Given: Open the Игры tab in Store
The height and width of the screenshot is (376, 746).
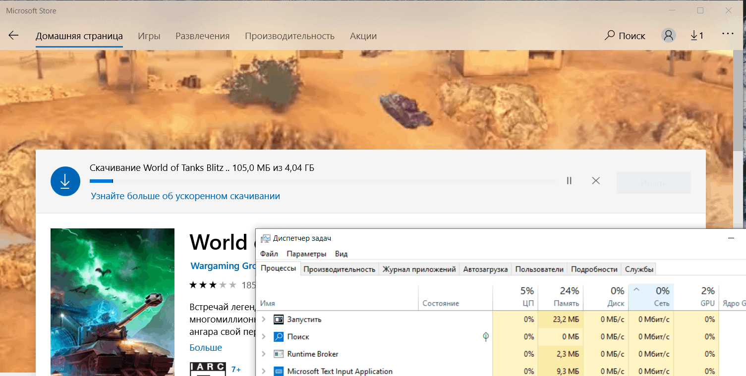Looking at the screenshot, I should click(149, 36).
